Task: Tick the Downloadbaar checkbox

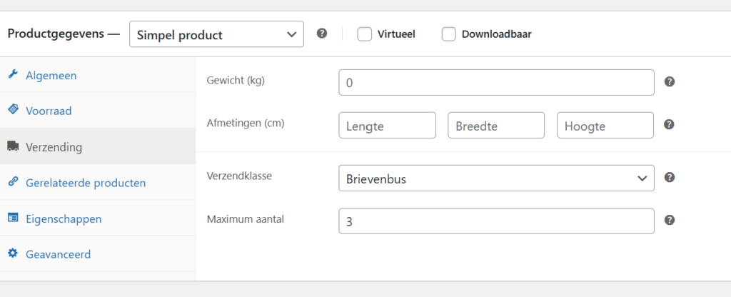Action: [448, 34]
